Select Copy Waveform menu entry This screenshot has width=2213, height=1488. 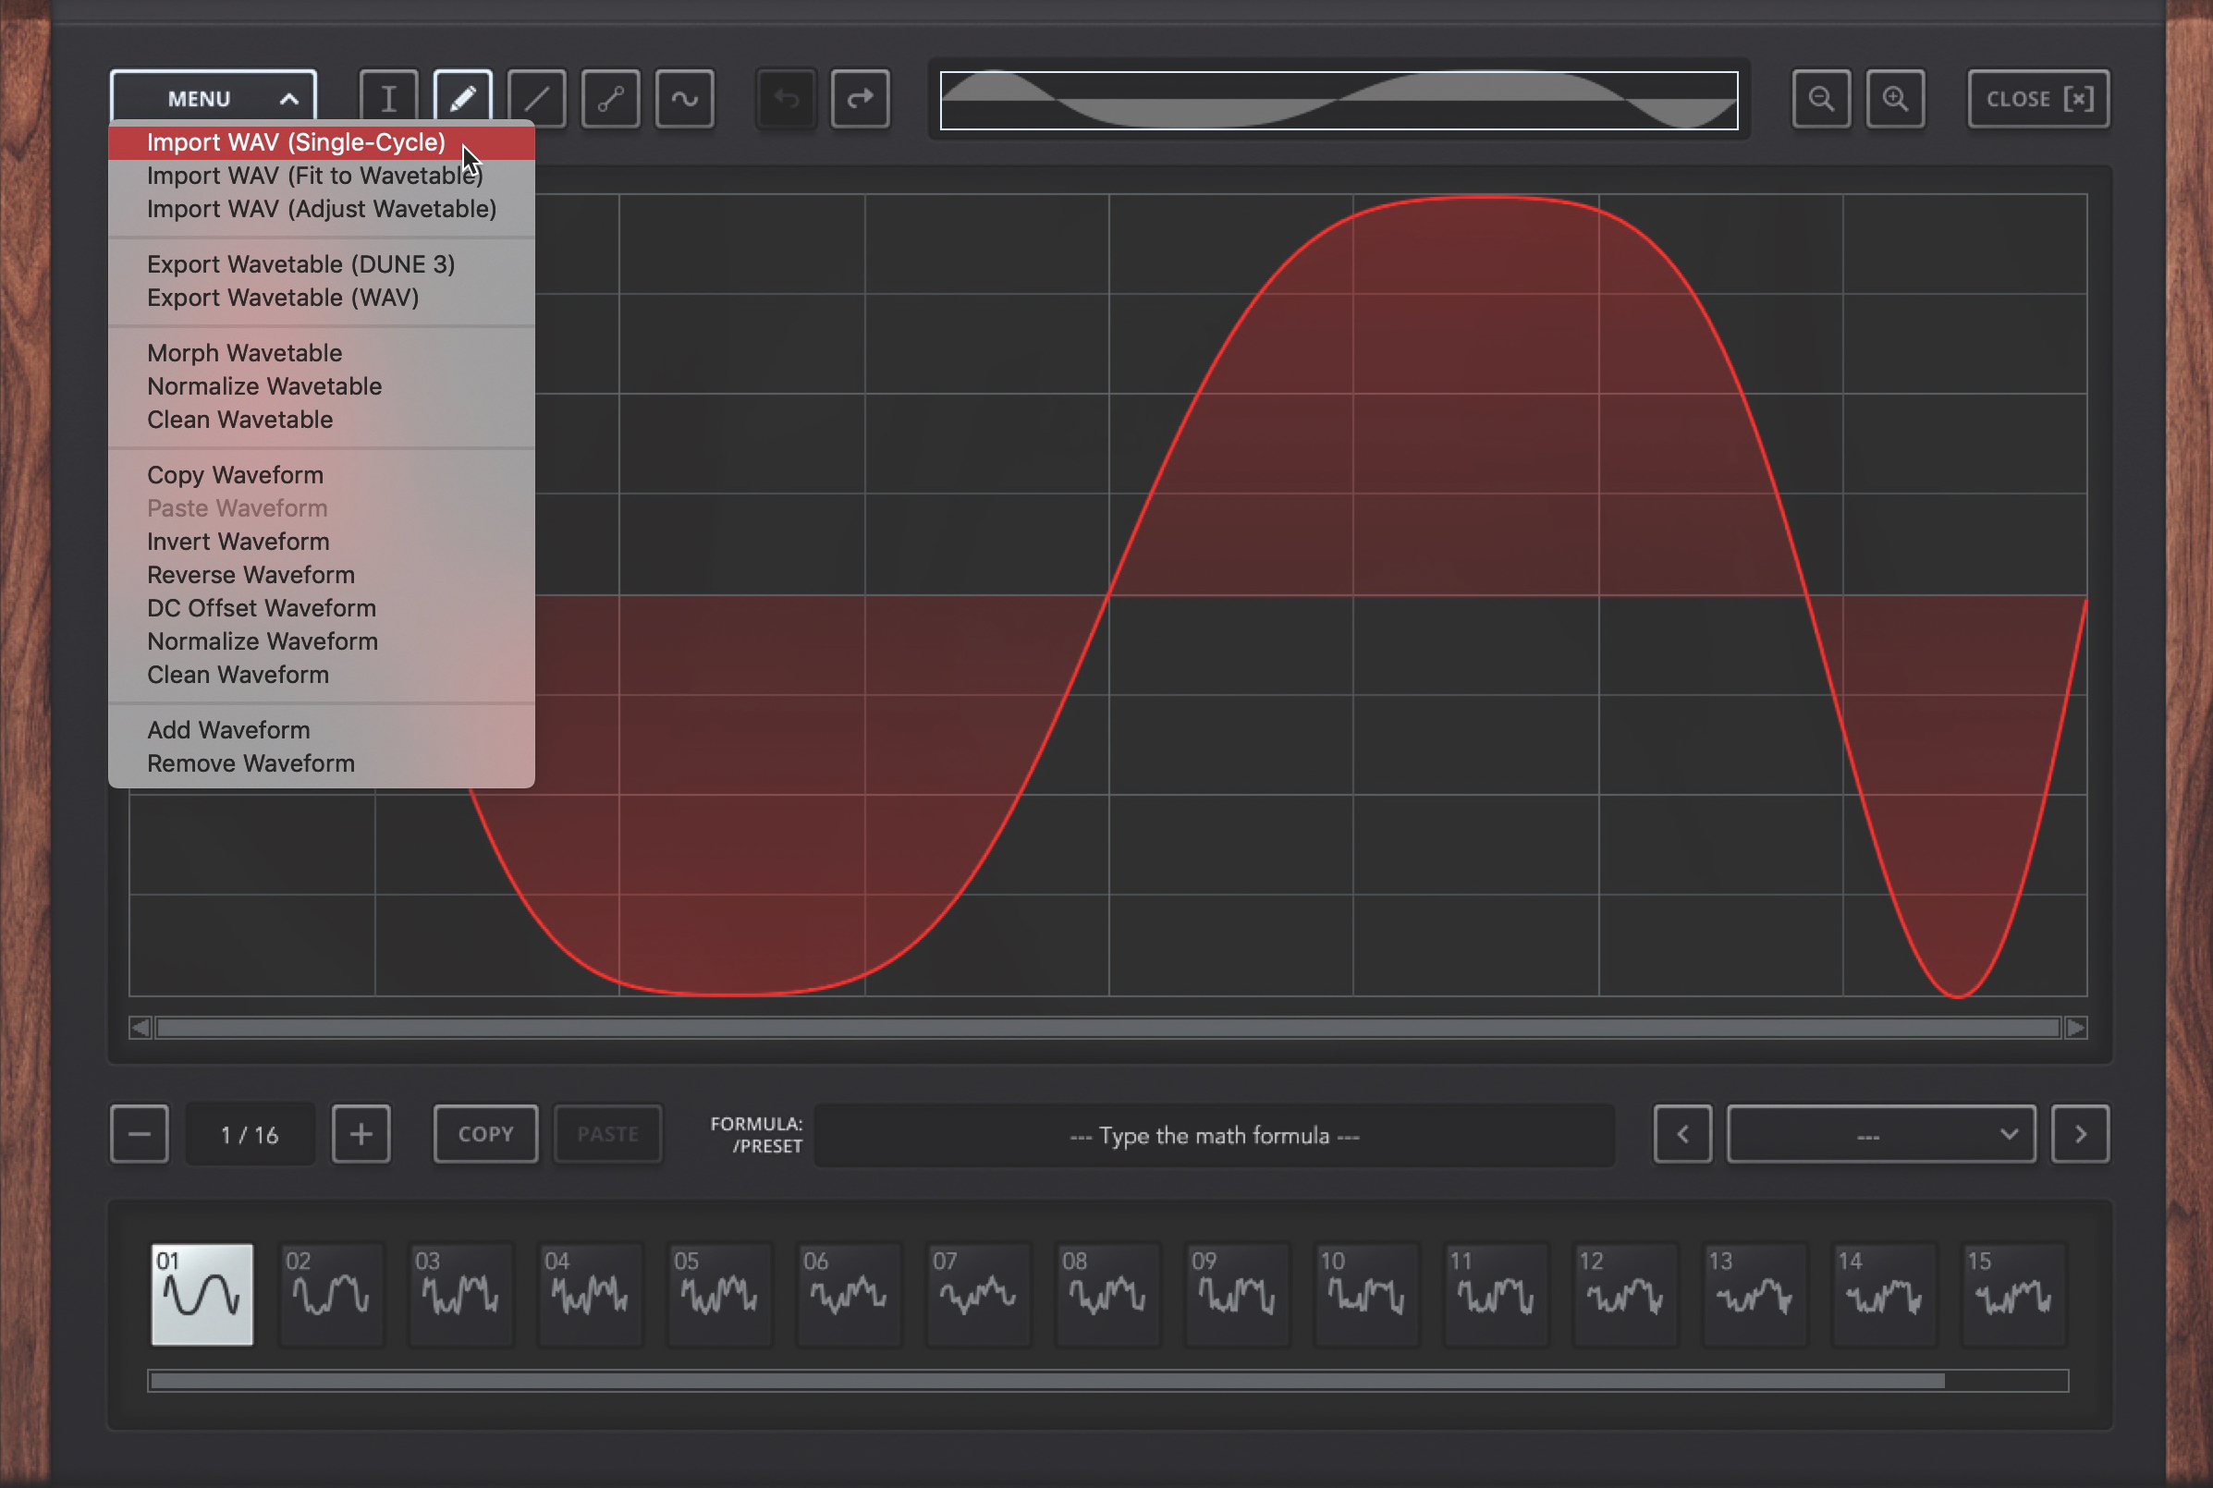click(x=322, y=474)
